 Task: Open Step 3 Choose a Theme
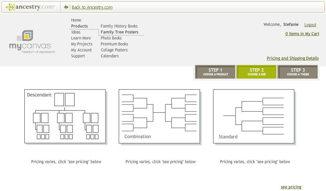[x=298, y=72]
